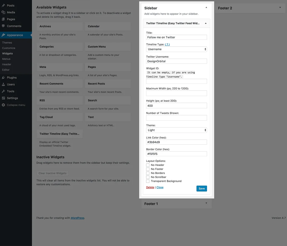
Task: Click the Plugins plug icon
Action: [3, 78]
